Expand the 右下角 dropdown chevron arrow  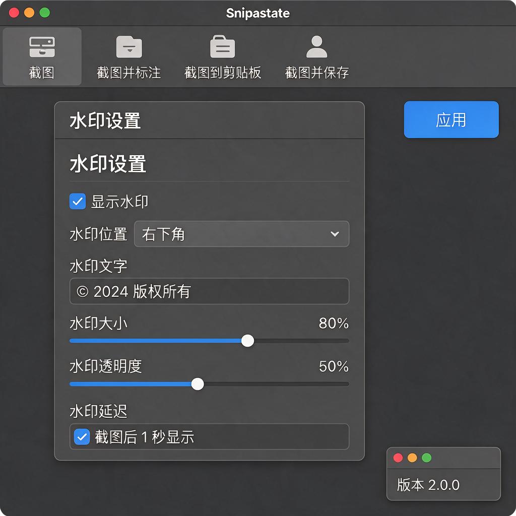(335, 234)
